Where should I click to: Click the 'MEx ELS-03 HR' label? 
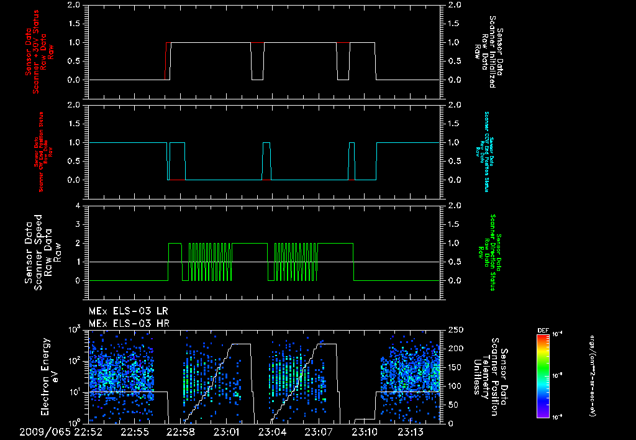click(x=129, y=324)
